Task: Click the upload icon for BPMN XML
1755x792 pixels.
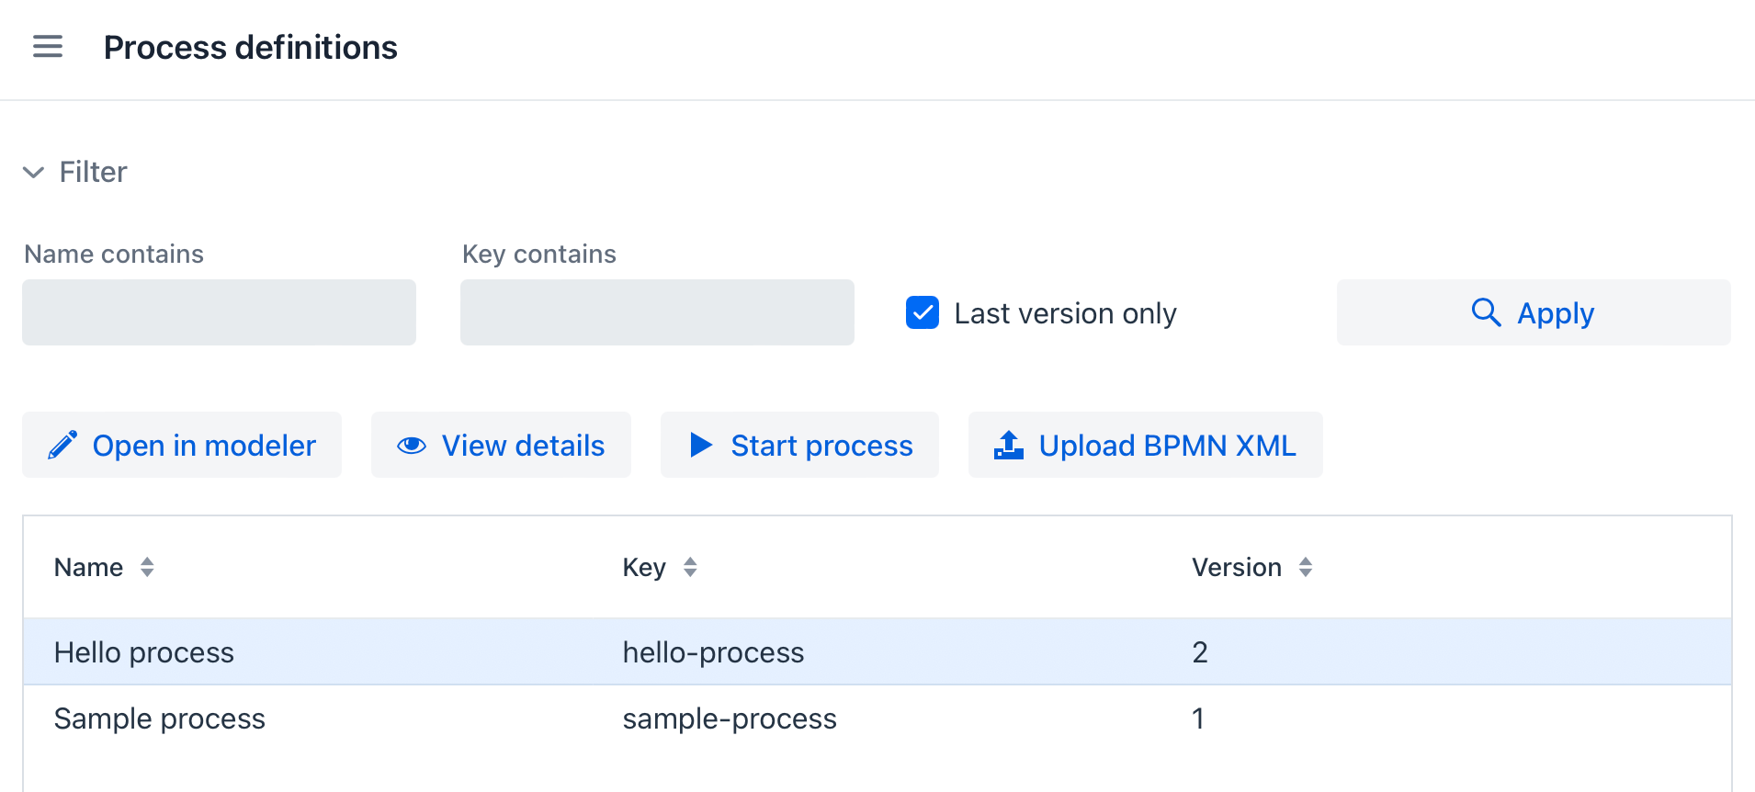Action: point(1008,446)
